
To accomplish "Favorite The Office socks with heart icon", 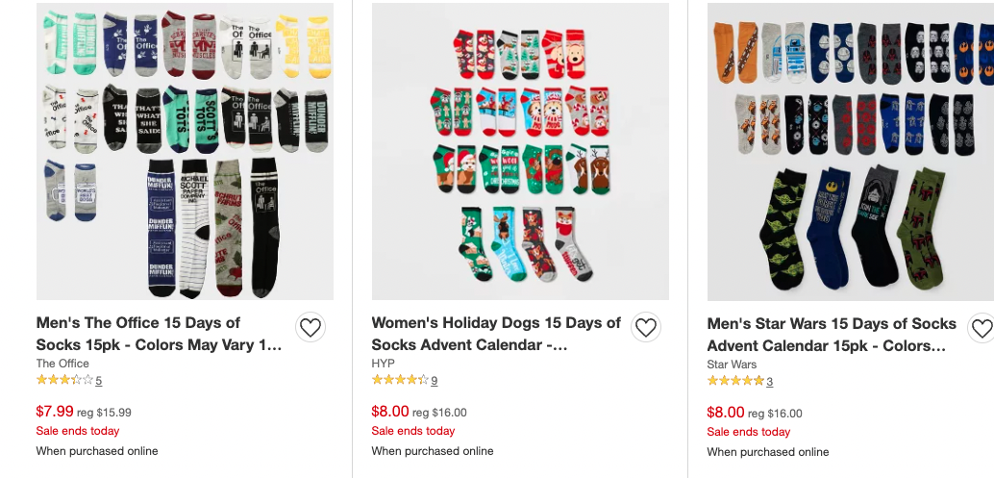I will 310,328.
